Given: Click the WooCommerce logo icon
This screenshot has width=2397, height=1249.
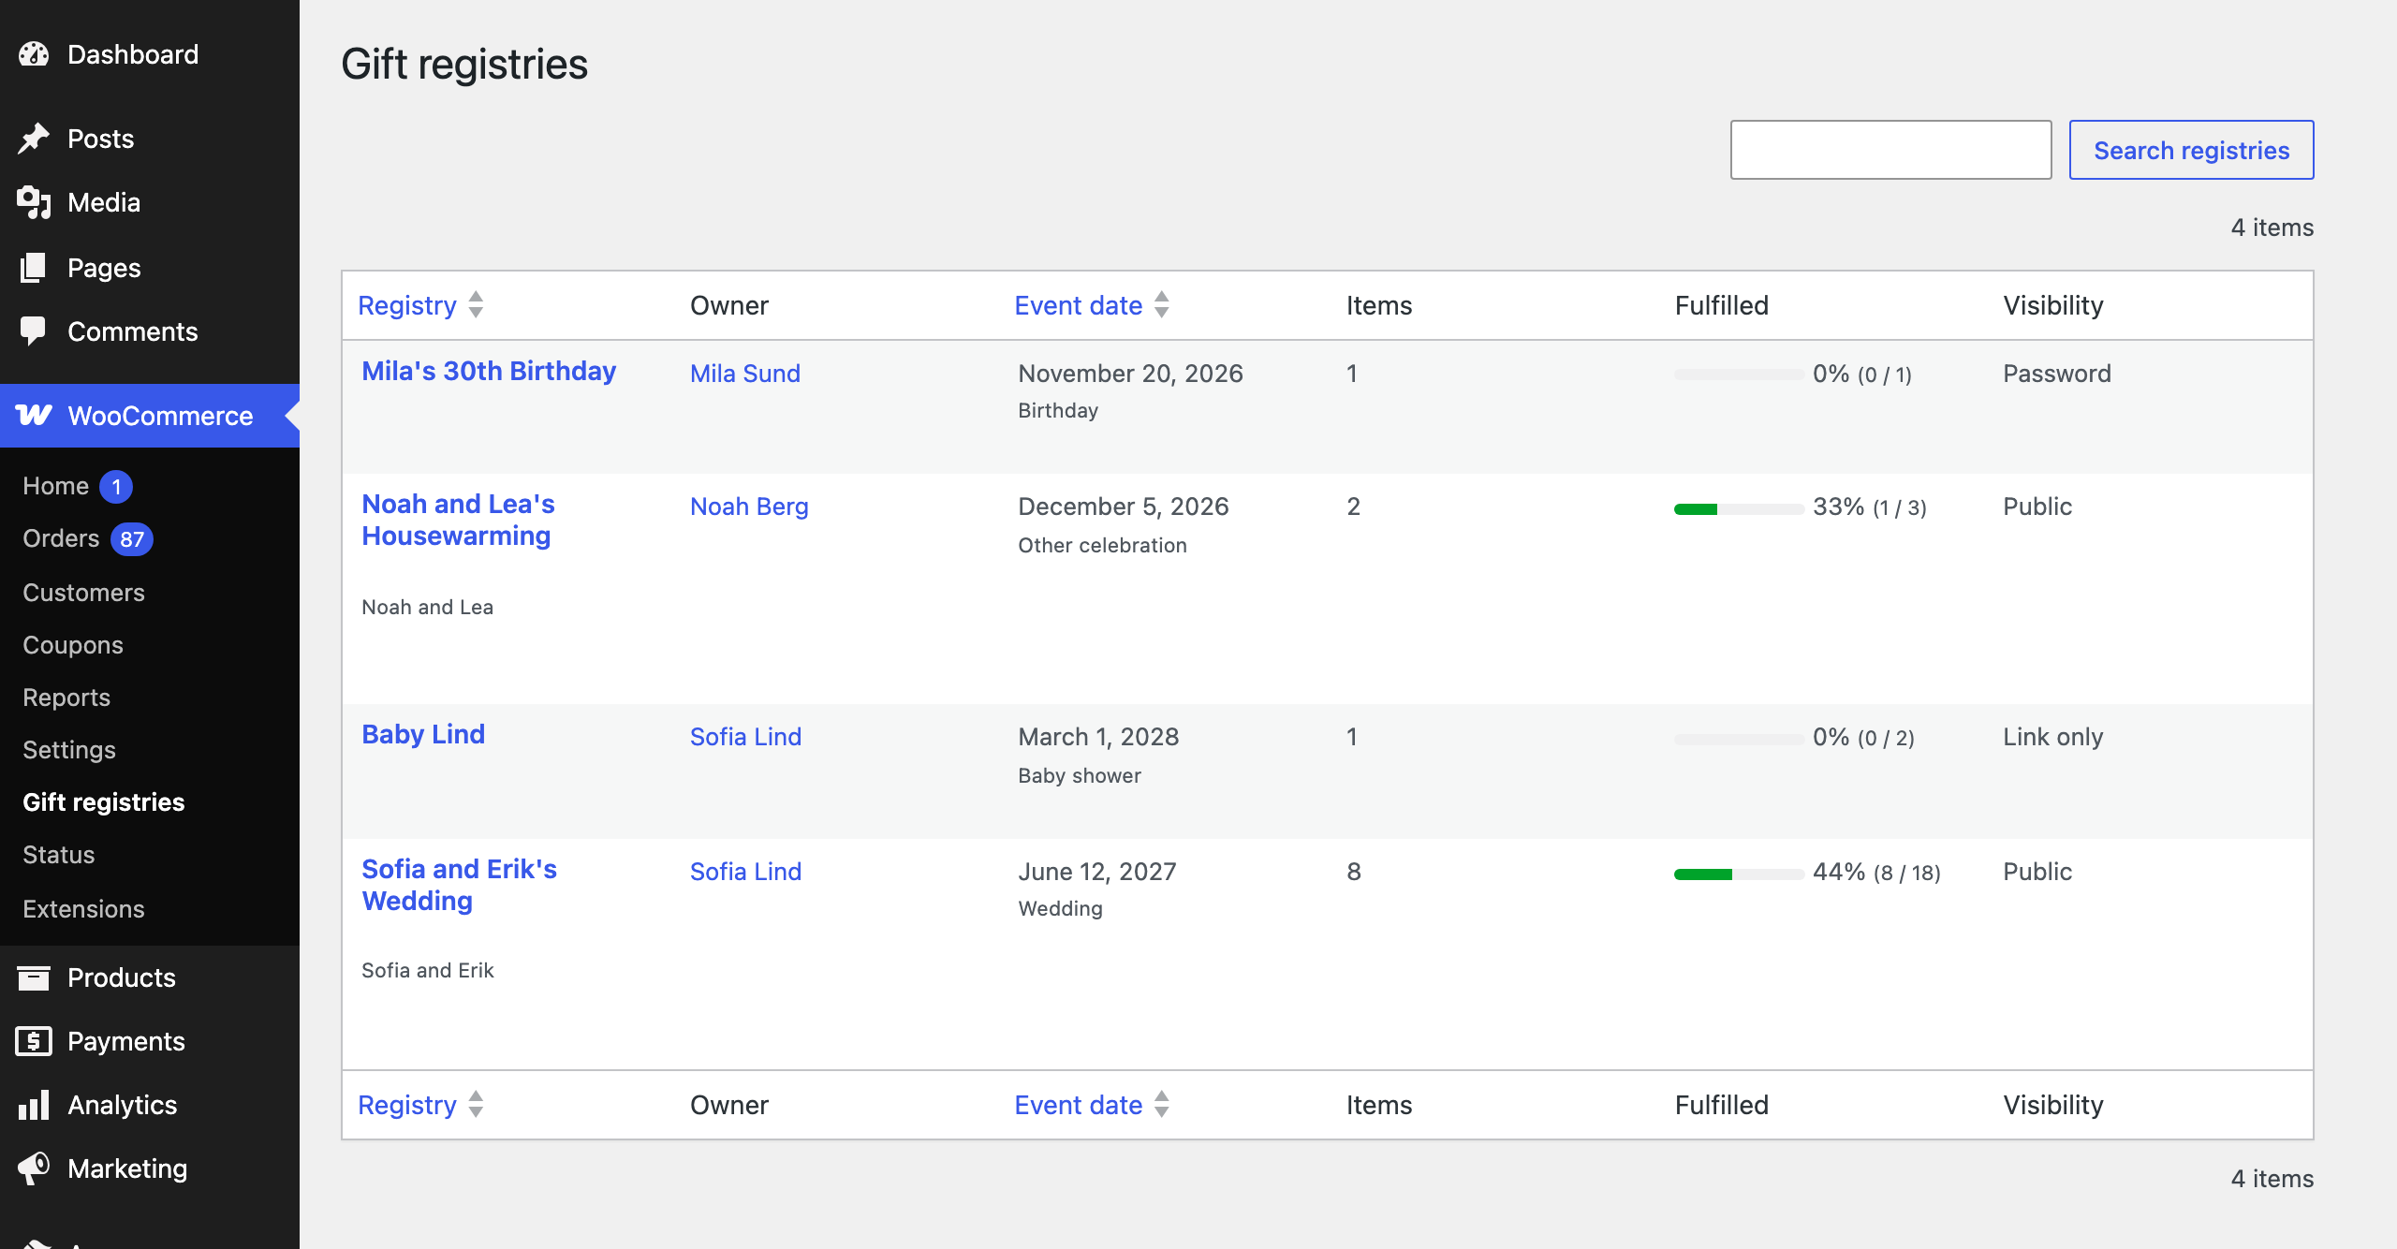Looking at the screenshot, I should [34, 416].
